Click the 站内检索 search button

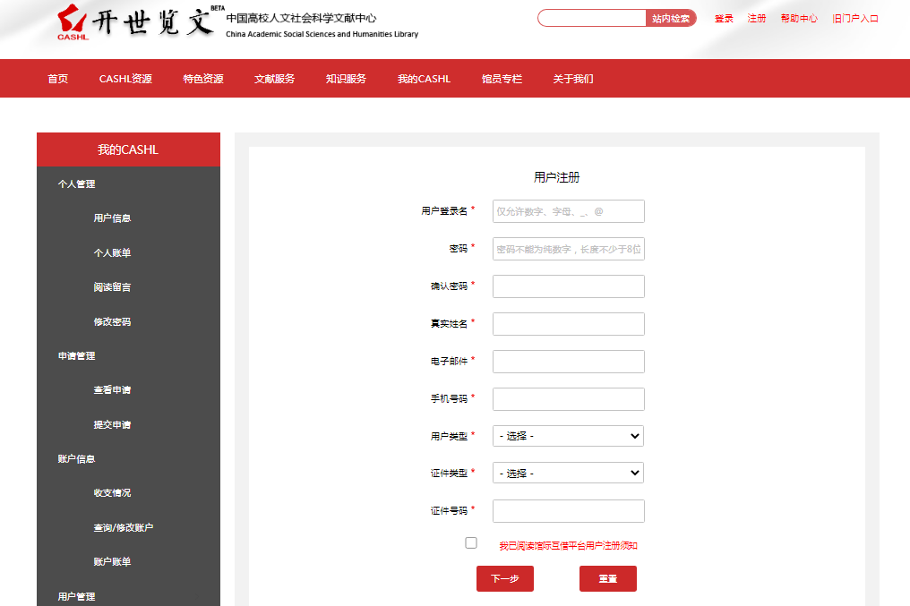[x=671, y=18]
